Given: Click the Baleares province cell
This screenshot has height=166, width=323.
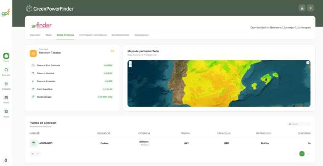Looking at the screenshot, I should pyautogui.click(x=144, y=142).
